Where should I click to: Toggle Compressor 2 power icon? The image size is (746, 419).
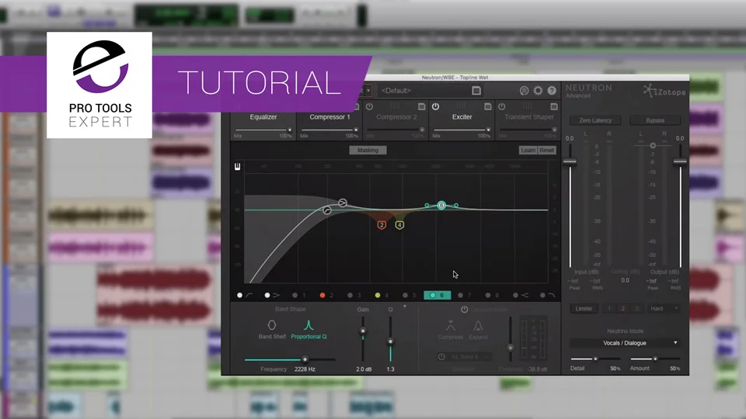tap(369, 107)
